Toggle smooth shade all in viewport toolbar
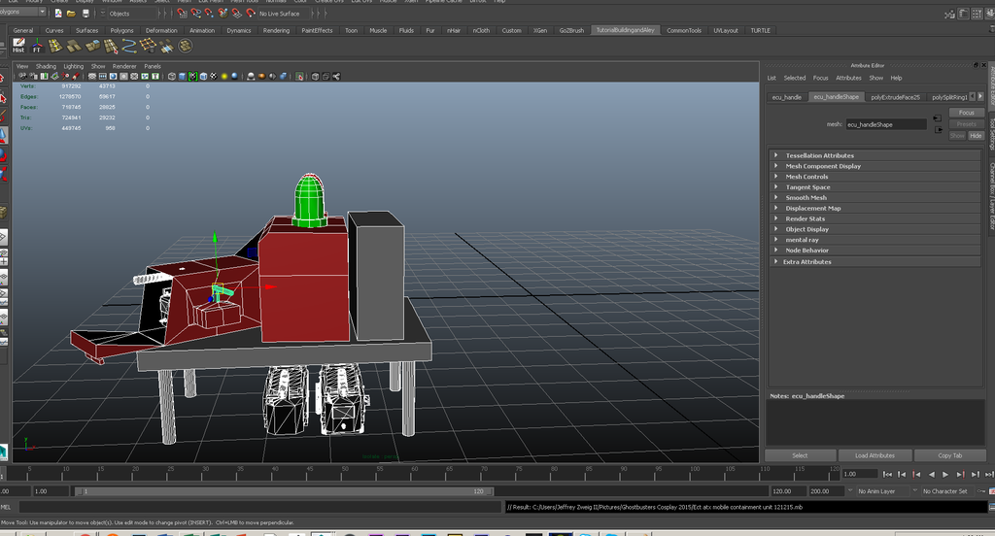This screenshot has height=536, width=995. tap(182, 76)
